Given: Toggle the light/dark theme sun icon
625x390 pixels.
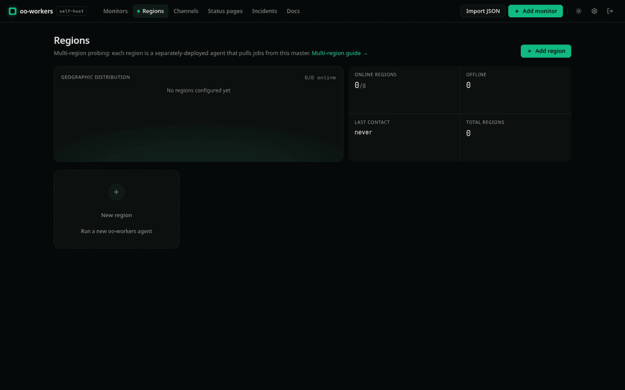Looking at the screenshot, I should 578,11.
